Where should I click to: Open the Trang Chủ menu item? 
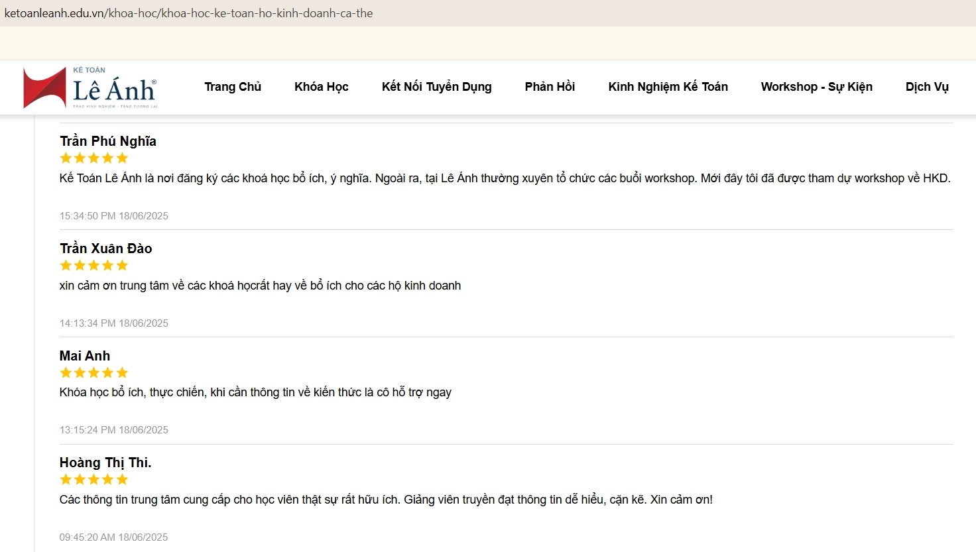(x=233, y=87)
